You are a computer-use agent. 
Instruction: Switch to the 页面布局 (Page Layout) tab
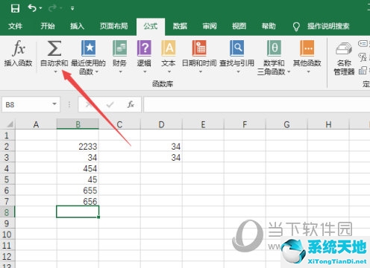[x=113, y=26]
